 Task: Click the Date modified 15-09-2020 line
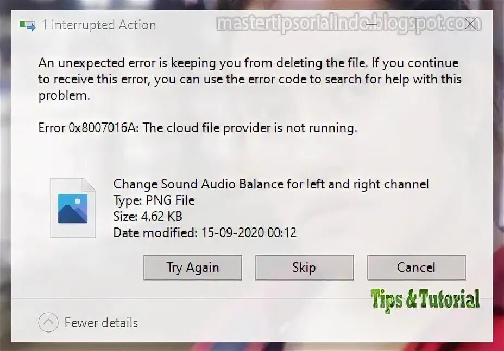tap(205, 233)
